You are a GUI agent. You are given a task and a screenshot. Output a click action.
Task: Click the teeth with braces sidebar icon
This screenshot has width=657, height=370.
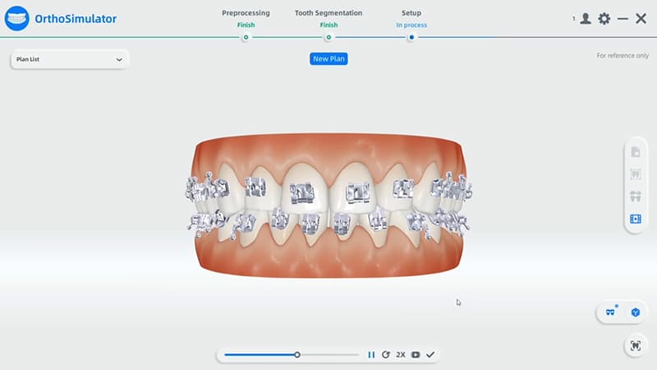[x=636, y=197]
